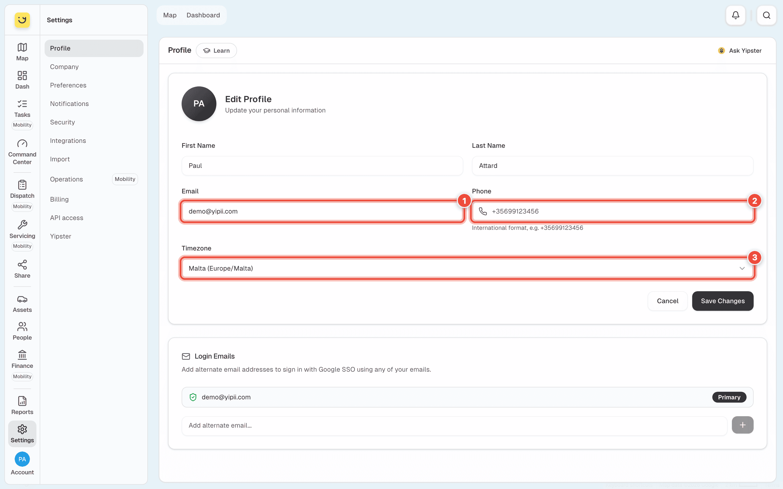Select Operations in the settings menu

click(x=94, y=179)
